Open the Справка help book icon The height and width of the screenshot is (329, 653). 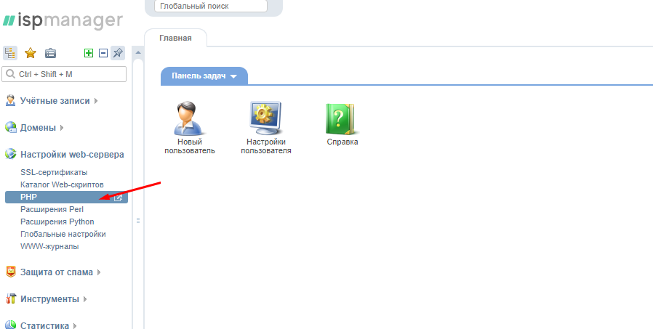coord(342,118)
